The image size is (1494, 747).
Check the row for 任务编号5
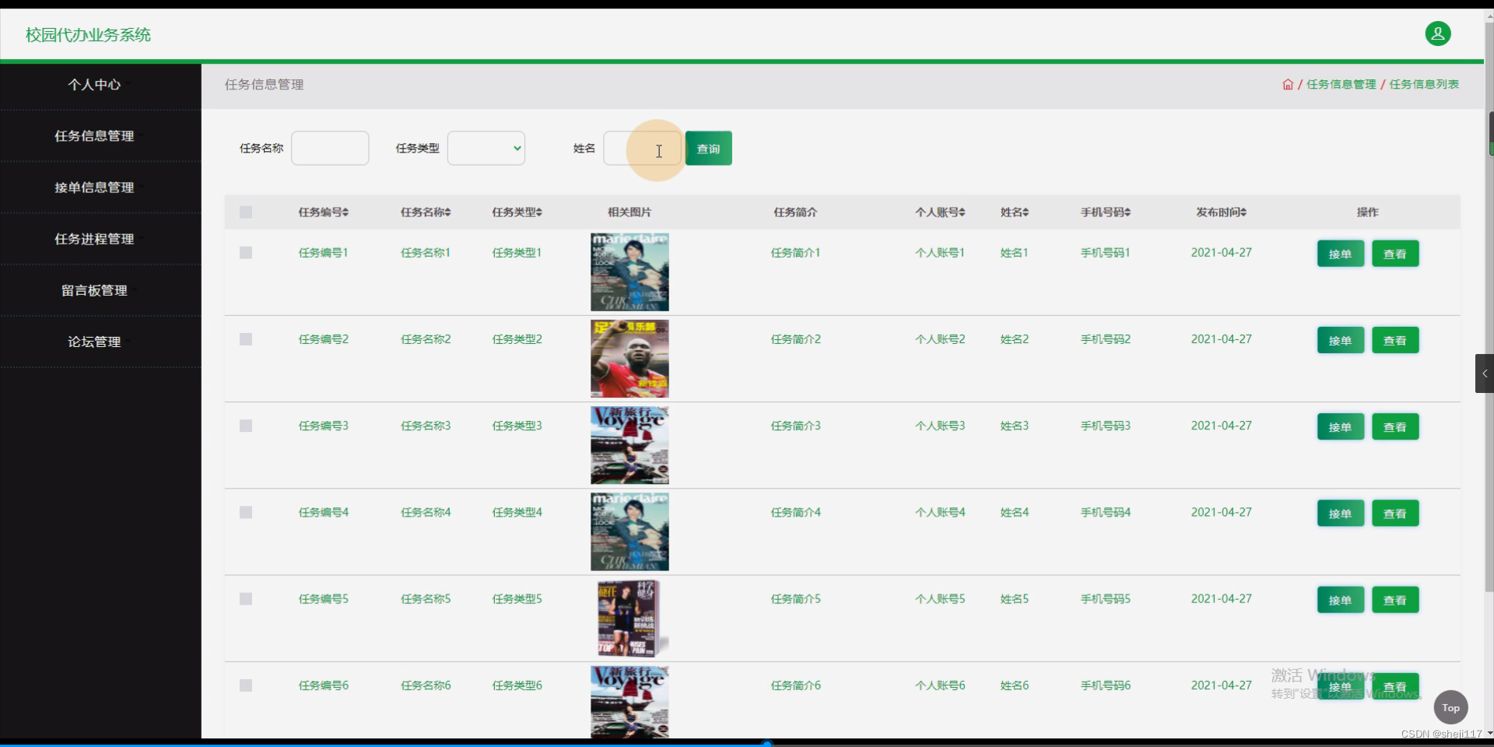[246, 599]
